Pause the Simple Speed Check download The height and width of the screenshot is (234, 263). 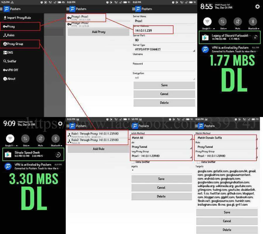tap(58, 154)
